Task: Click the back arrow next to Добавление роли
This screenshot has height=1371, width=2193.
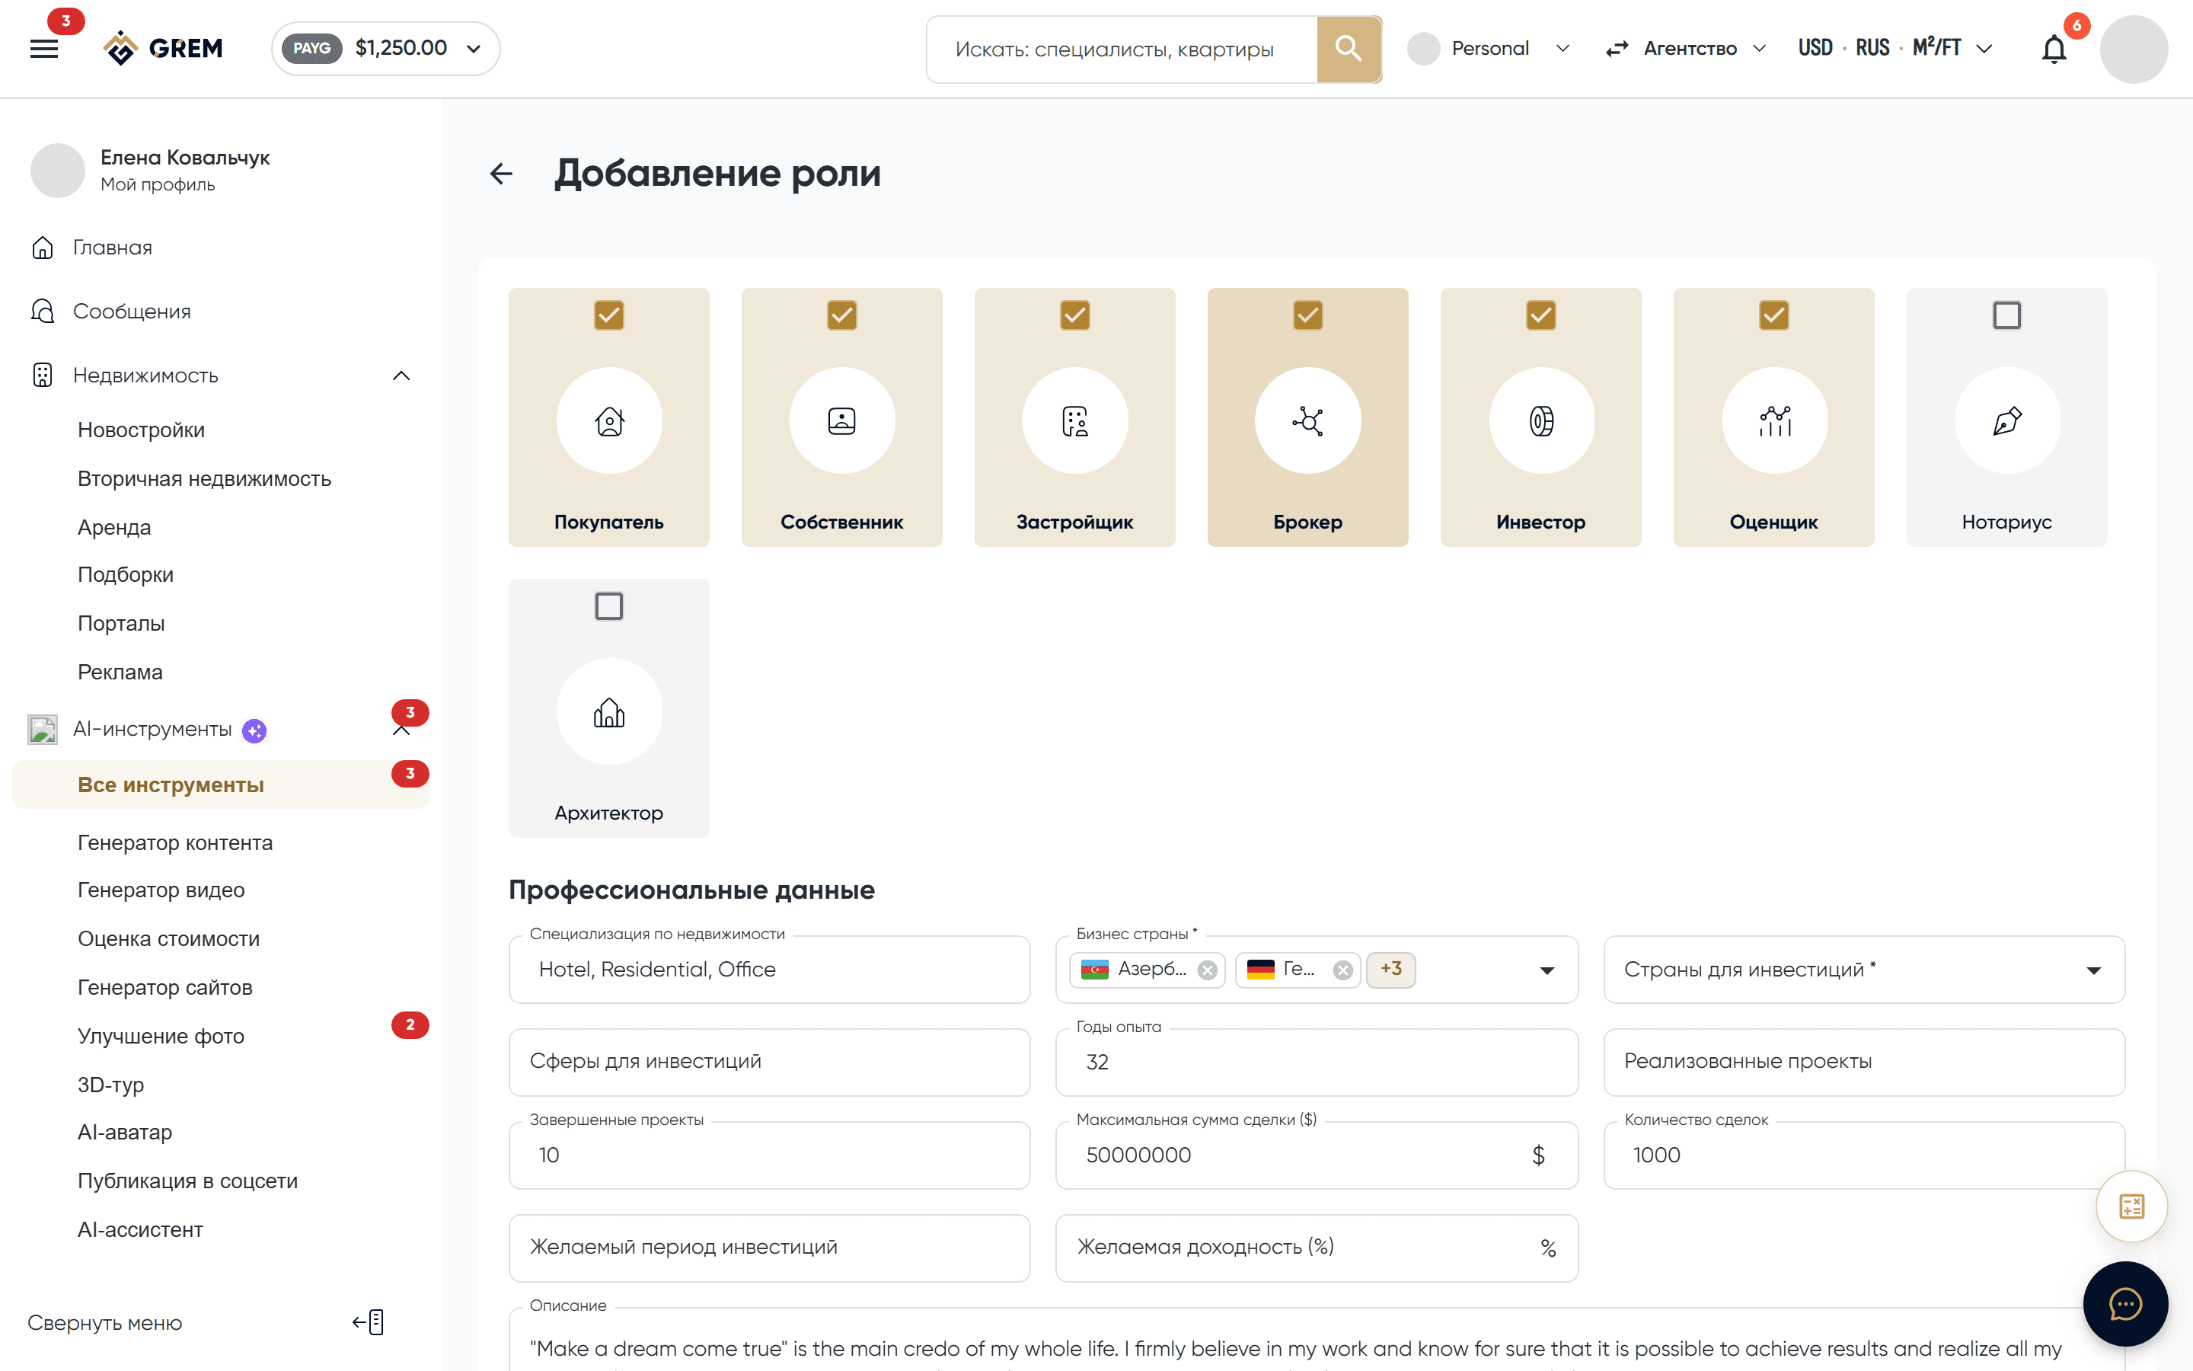Action: [501, 173]
